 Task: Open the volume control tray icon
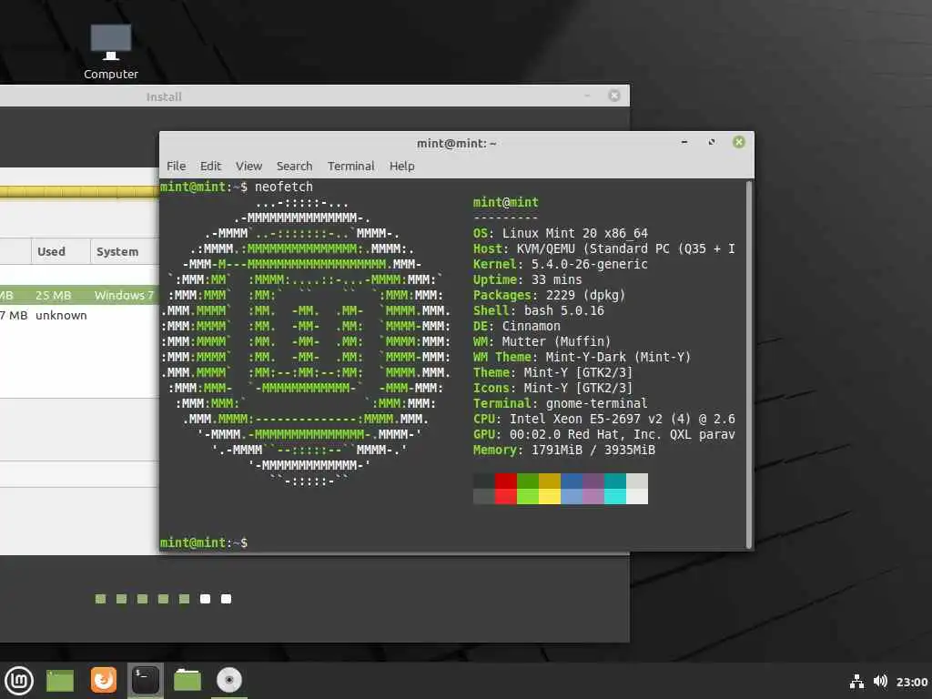click(880, 681)
